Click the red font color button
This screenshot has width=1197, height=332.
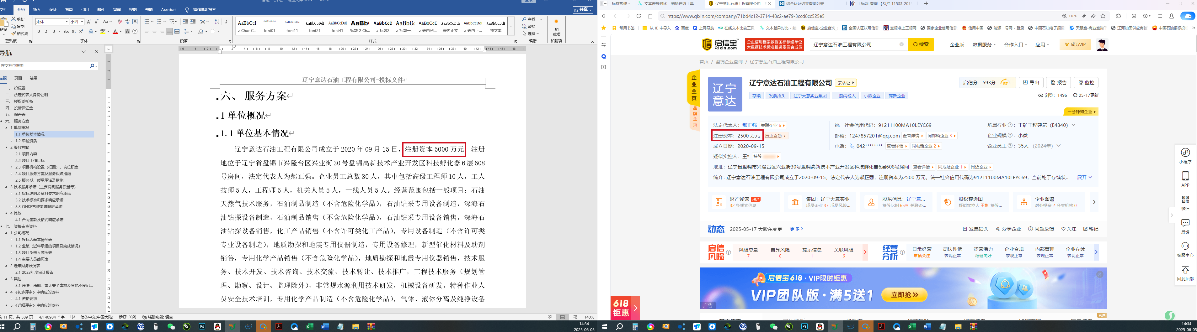click(115, 32)
